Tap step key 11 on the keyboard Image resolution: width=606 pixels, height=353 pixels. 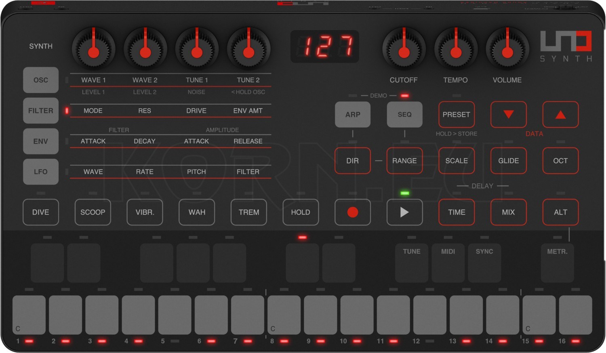393,315
